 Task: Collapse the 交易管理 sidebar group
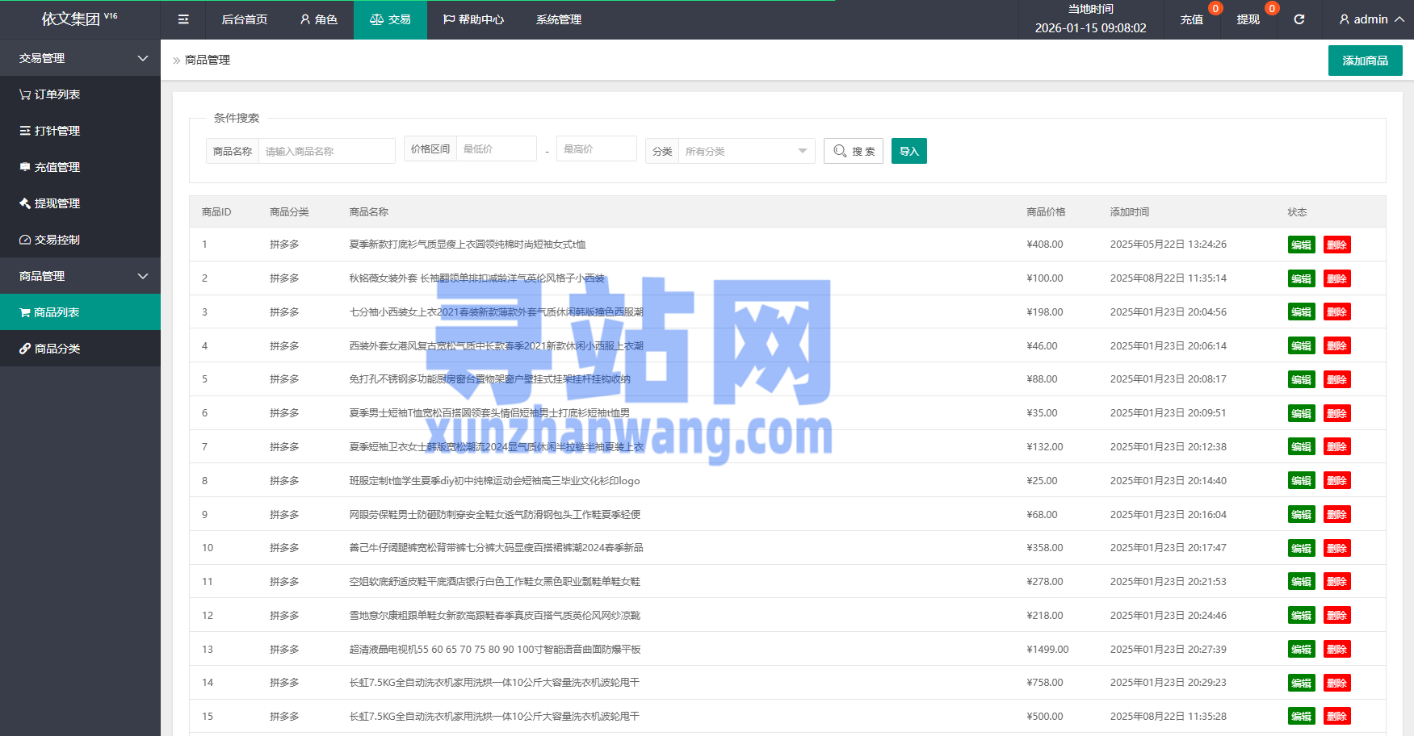(x=80, y=58)
